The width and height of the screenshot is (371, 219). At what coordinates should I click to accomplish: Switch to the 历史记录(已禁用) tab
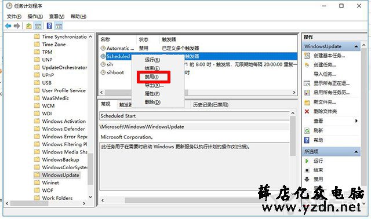210,104
